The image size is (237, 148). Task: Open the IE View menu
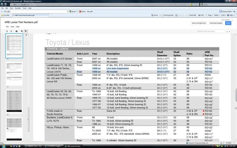[x=11, y=8]
